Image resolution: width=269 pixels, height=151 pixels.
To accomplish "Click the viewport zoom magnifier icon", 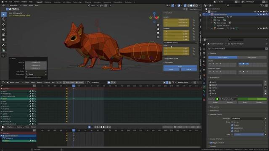I will [158, 25].
